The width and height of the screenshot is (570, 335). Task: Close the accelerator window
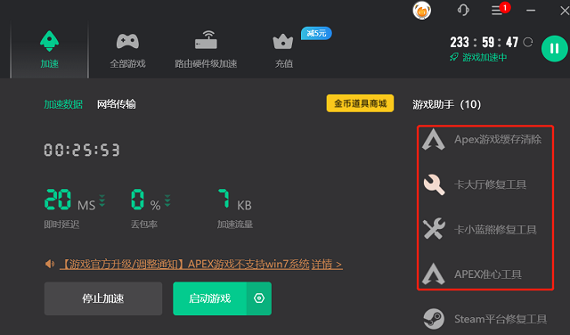[565, 11]
